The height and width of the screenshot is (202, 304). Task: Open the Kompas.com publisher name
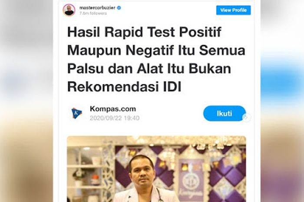tap(113, 109)
